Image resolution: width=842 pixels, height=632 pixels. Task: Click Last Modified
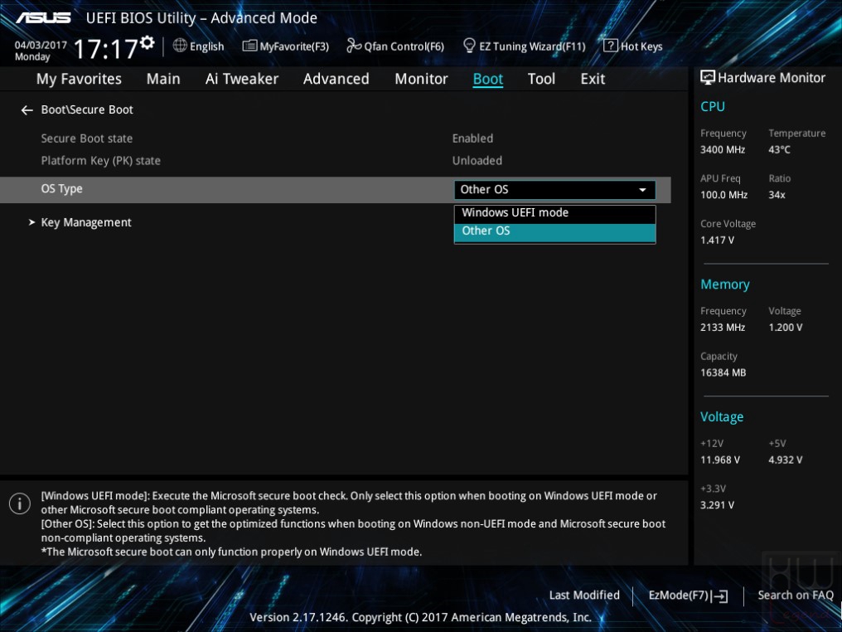[584, 596]
